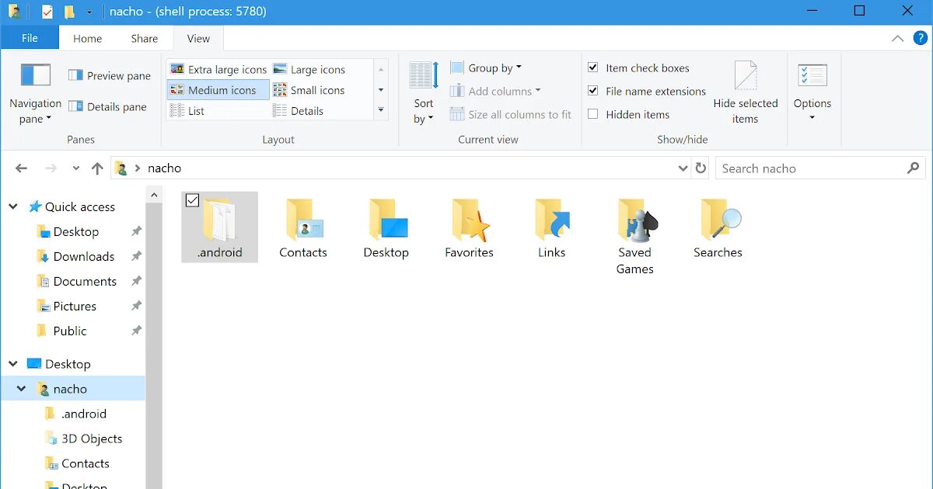
Task: Open the Navigation pane menu
Action: pos(35,94)
